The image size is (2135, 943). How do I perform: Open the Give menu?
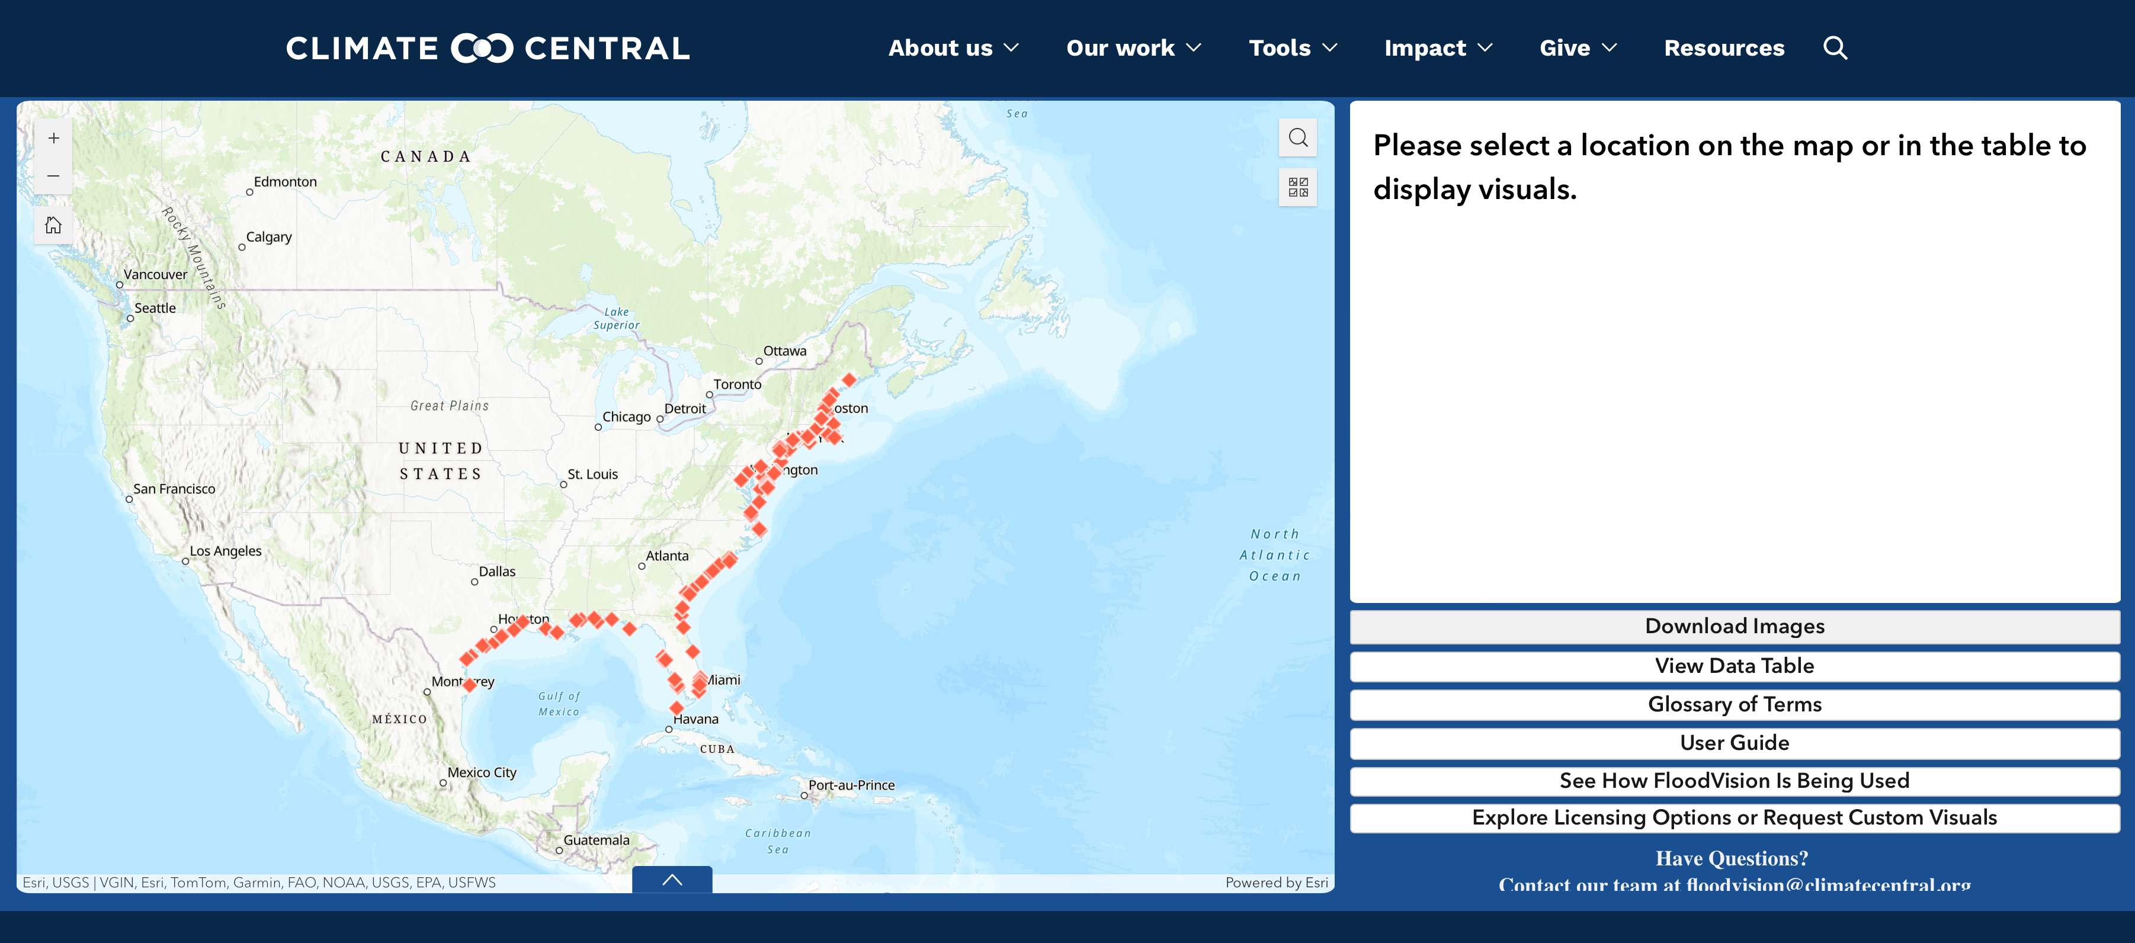pos(1577,48)
